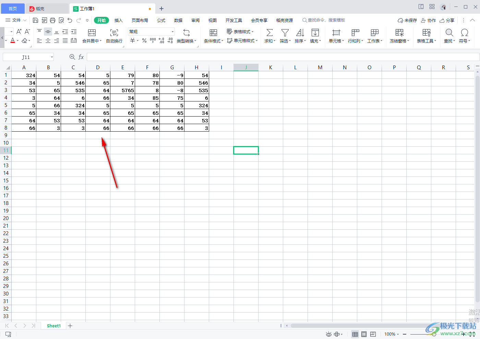Open the 审阅 Review tab
Viewport: 480px width, 339px height.
(x=195, y=21)
